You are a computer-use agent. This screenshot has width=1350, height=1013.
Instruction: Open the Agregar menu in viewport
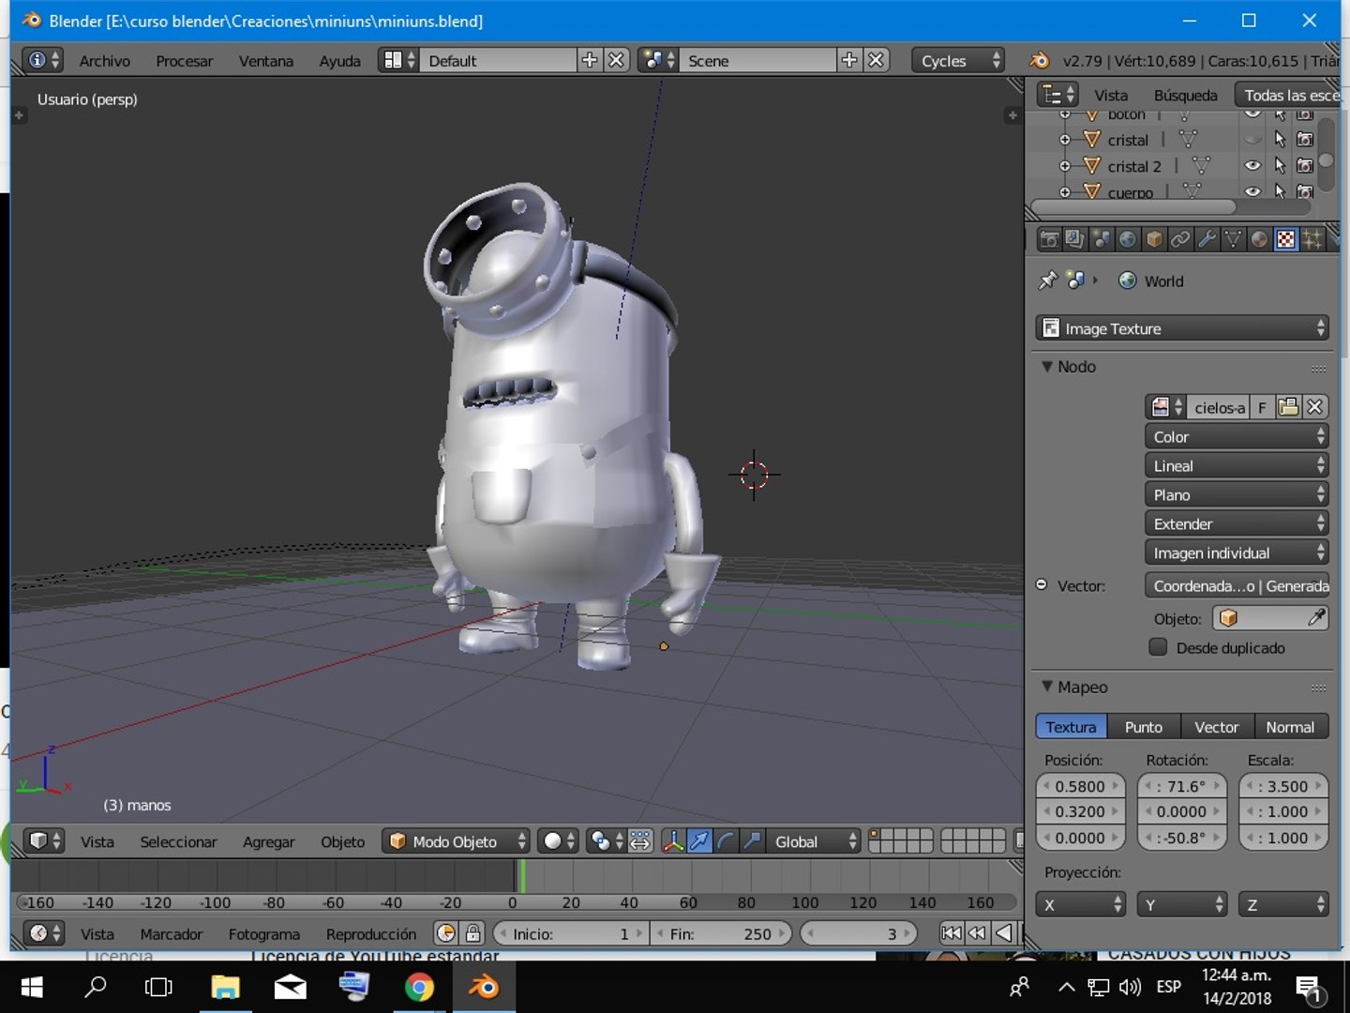tap(268, 841)
